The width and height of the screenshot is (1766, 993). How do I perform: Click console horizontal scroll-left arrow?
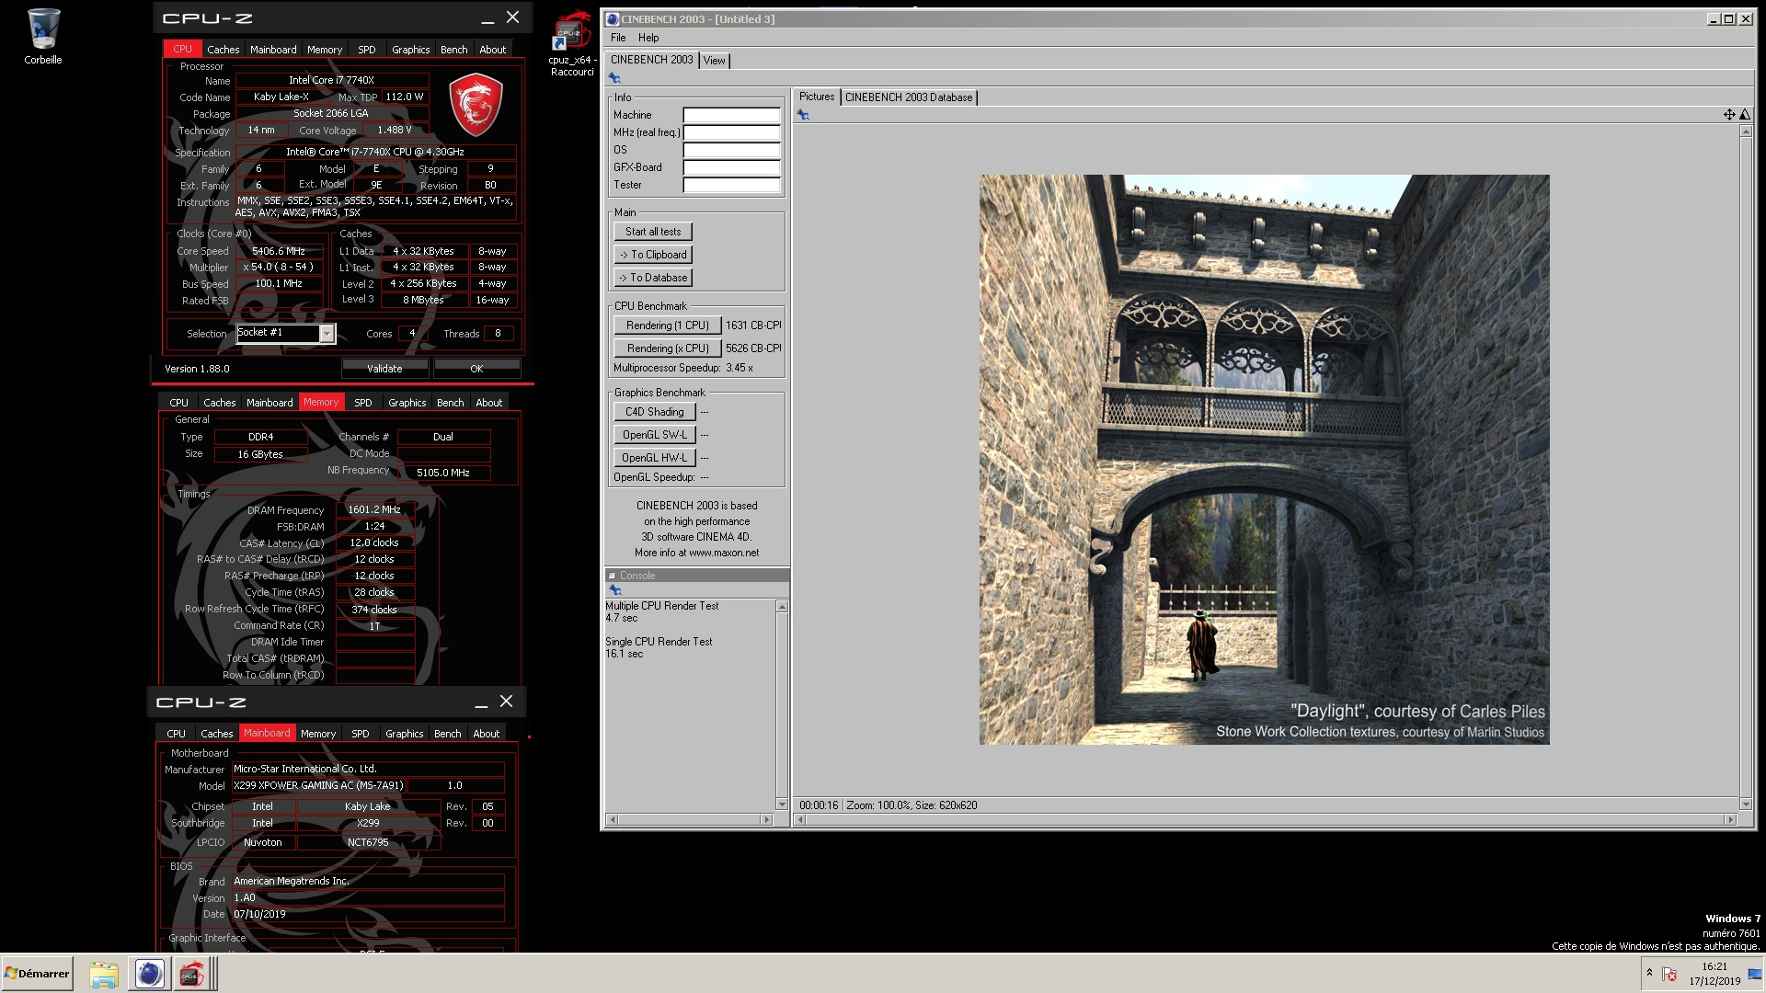point(613,819)
